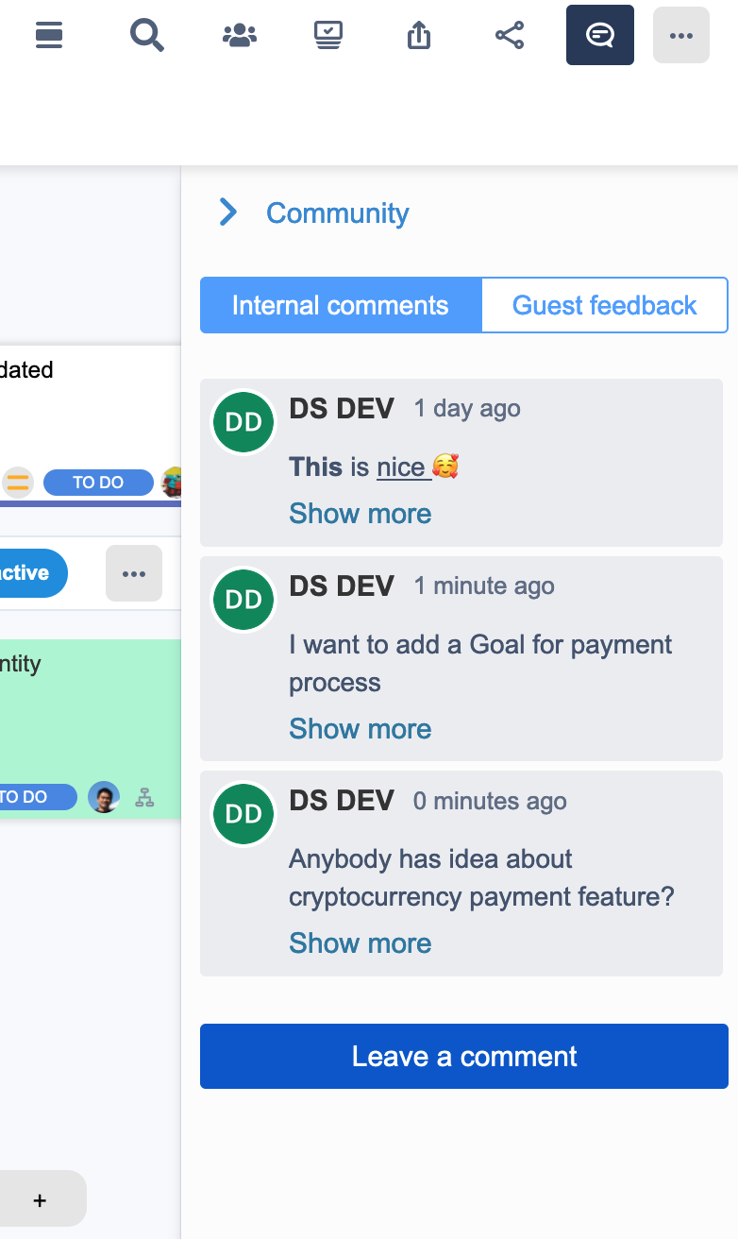Click the card view icon in top toolbar

pos(49,36)
